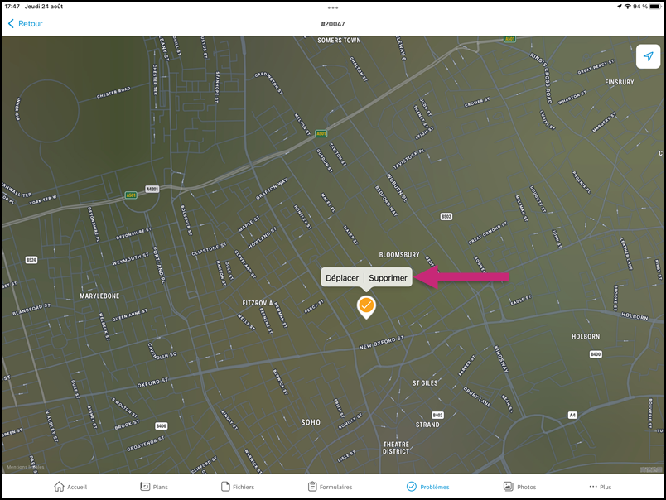The height and width of the screenshot is (500, 666).
Task: Tap the SOMERS TOWN label on the map
Action: tap(339, 41)
